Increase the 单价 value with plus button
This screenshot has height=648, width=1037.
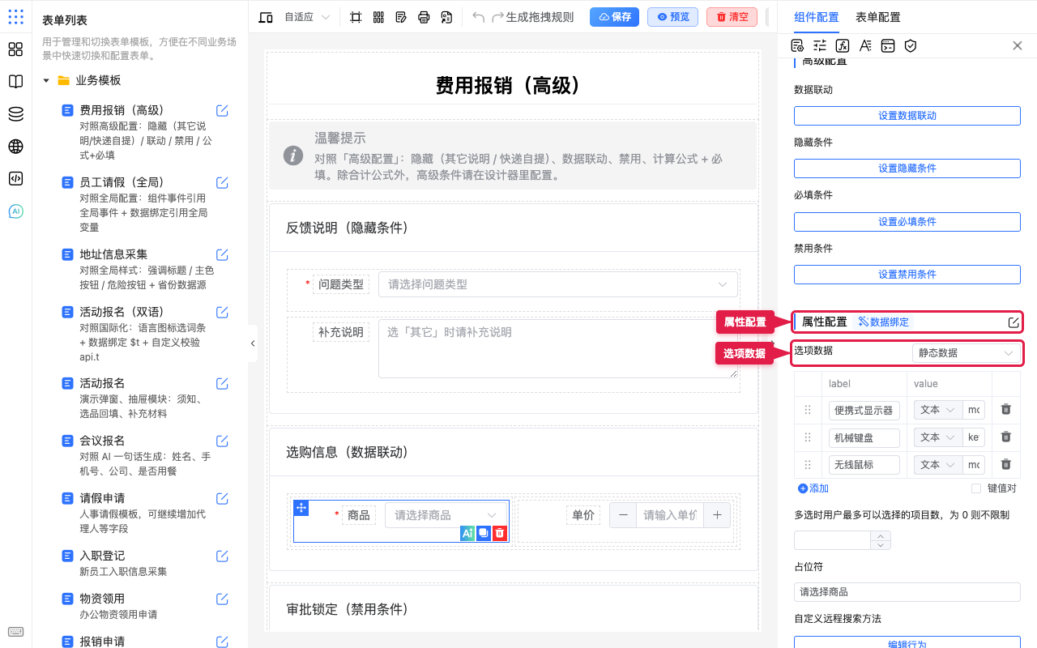(718, 515)
